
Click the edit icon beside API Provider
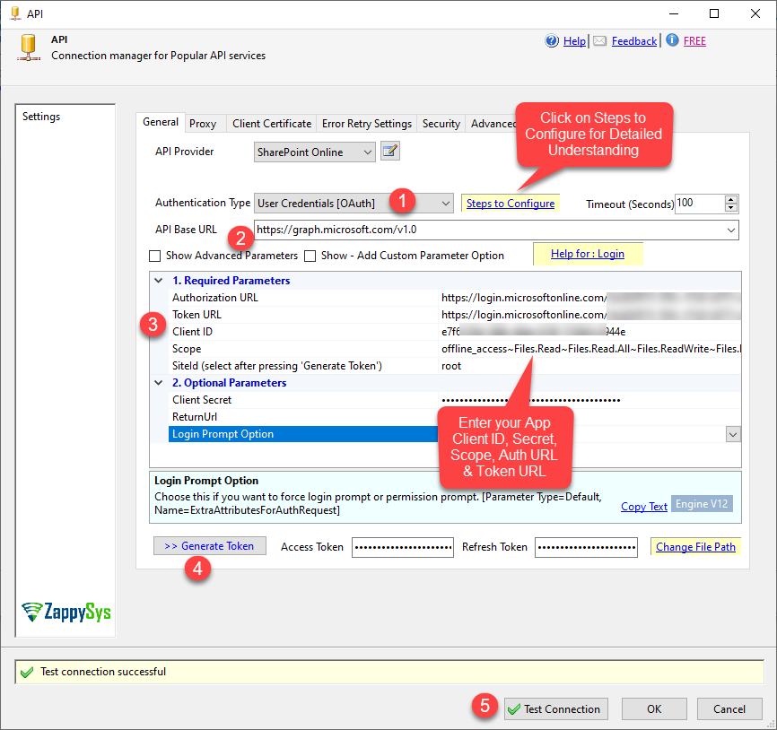(x=390, y=151)
